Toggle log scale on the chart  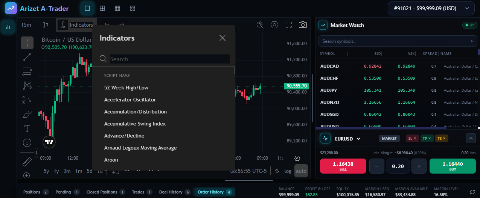pos(288,171)
